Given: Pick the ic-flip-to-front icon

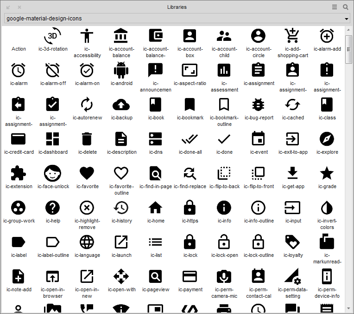Looking at the screenshot, I should coord(258,173).
